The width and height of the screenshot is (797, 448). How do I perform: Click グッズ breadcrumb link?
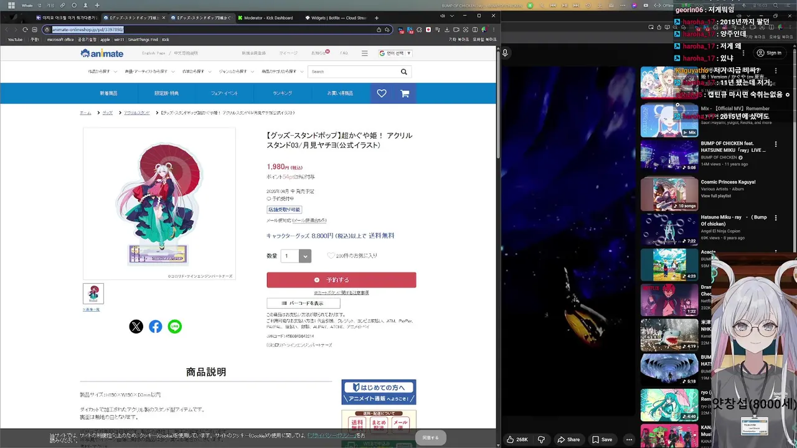[x=108, y=113]
